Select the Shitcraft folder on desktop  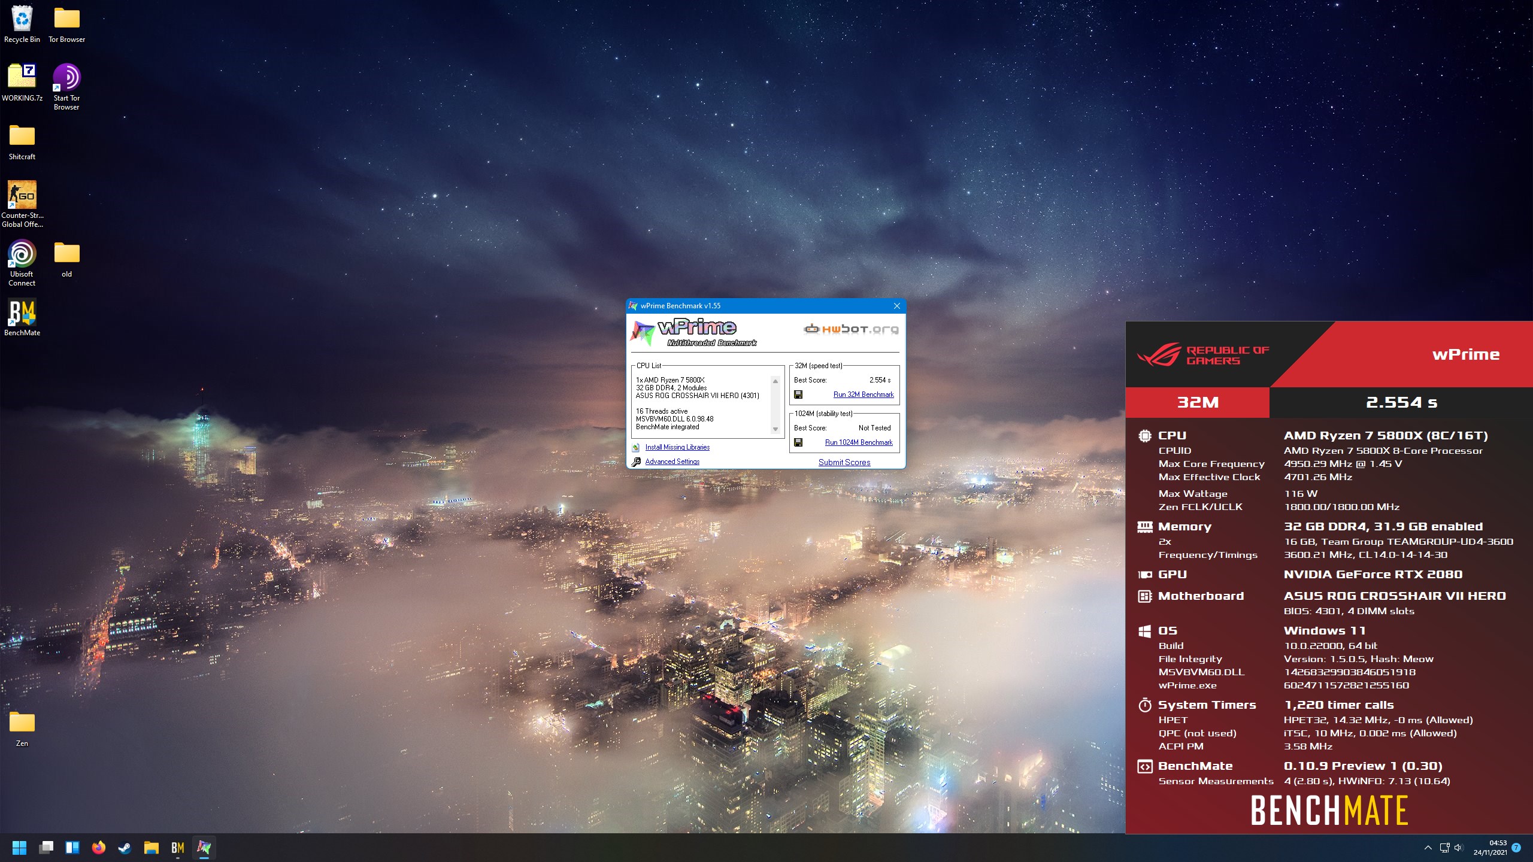click(x=22, y=142)
